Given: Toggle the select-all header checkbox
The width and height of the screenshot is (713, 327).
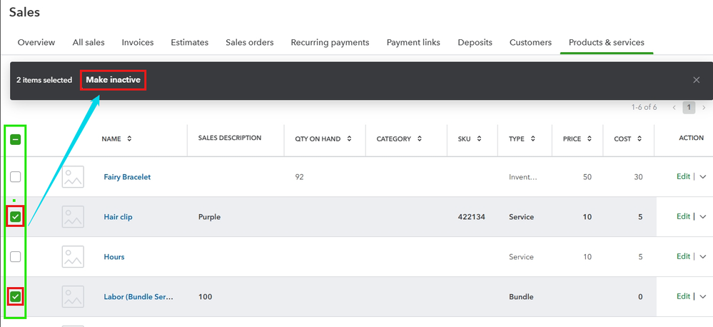Looking at the screenshot, I should pos(15,139).
